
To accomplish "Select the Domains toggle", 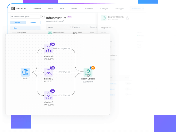I will (33, 23).
